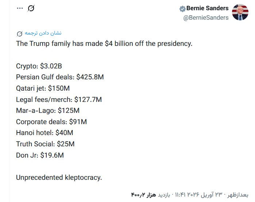This screenshot has height=202, width=255.
Task: Click the first line about $4 billion
Action: [104, 44]
